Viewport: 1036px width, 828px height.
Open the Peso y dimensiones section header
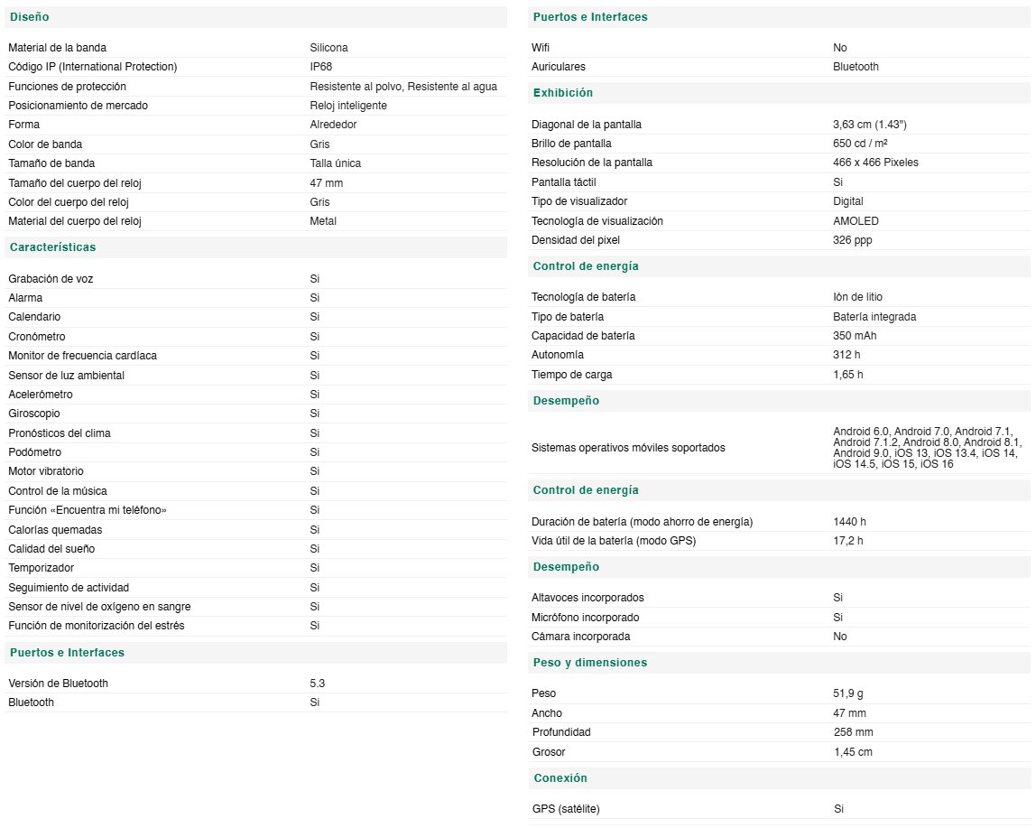click(590, 663)
